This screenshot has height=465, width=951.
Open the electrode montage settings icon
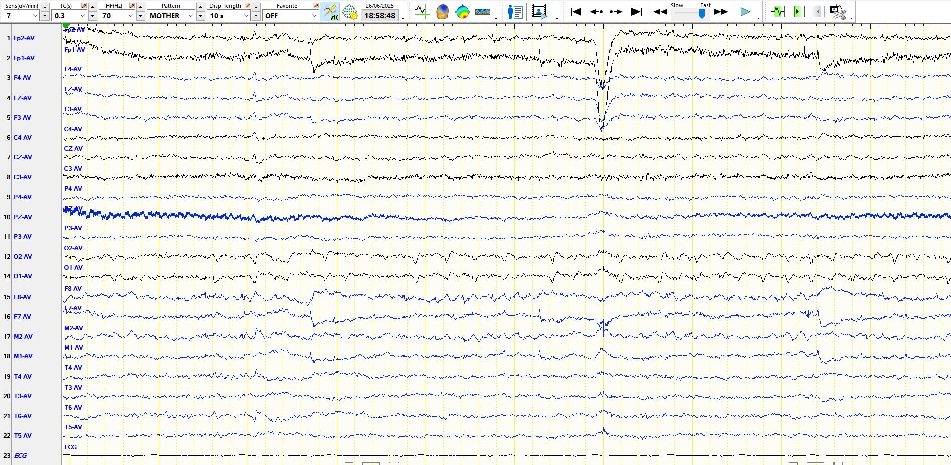click(x=350, y=12)
